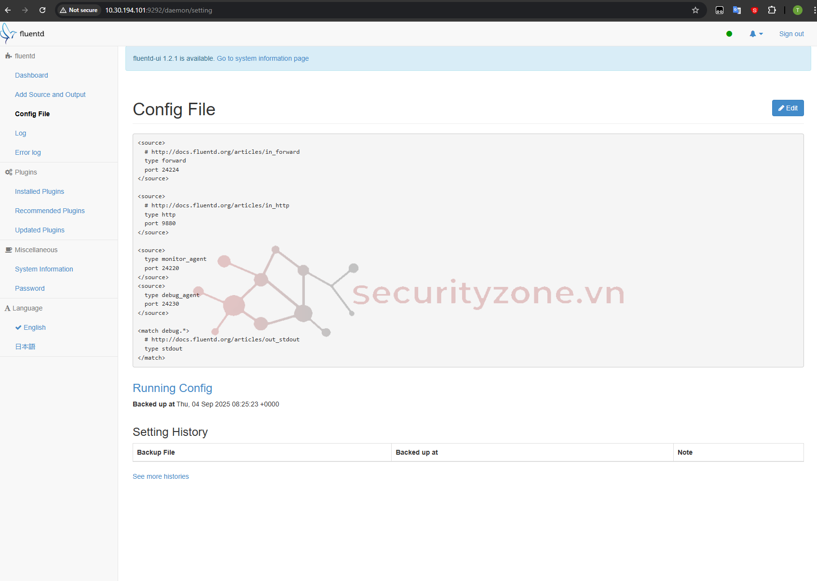817x581 pixels.
Task: Go to Dashboard in sidebar
Action: tap(31, 75)
